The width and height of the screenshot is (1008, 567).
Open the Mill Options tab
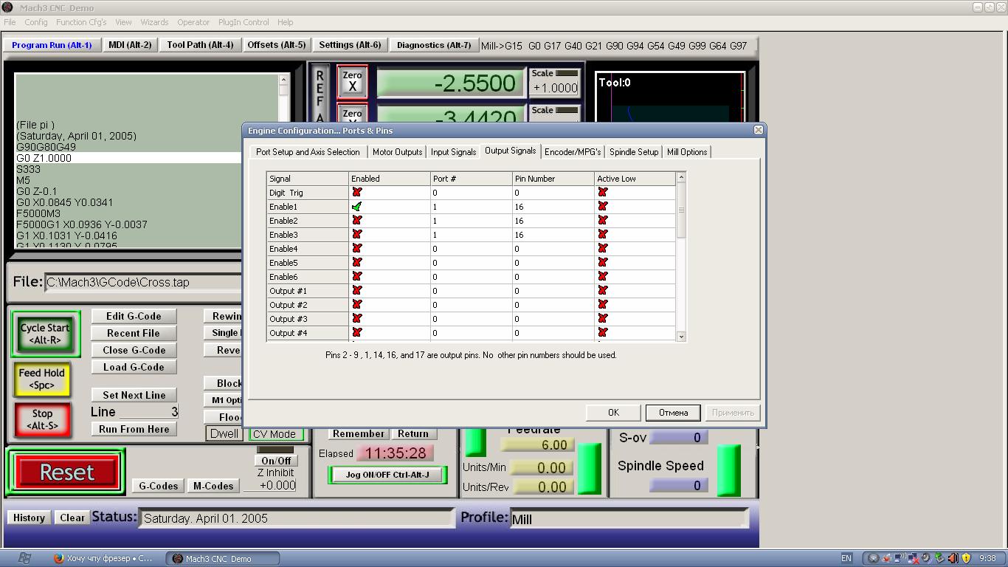tap(687, 152)
